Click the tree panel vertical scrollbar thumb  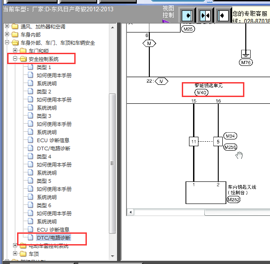click(112, 163)
